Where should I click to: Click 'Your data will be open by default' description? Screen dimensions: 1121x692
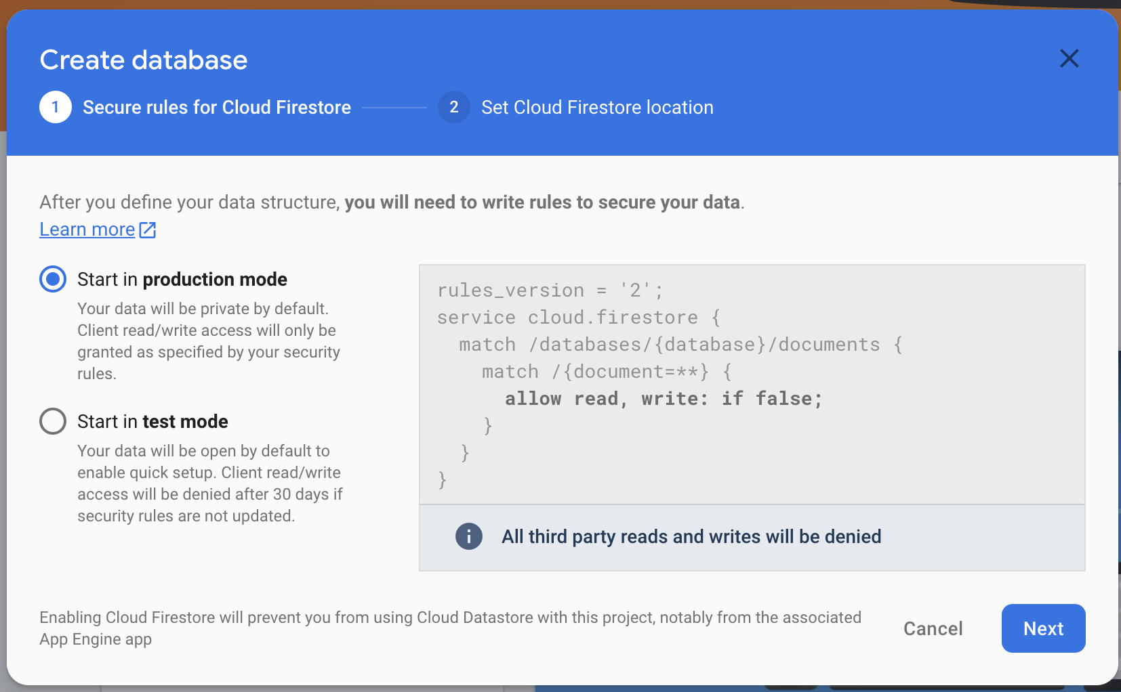pyautogui.click(x=210, y=483)
